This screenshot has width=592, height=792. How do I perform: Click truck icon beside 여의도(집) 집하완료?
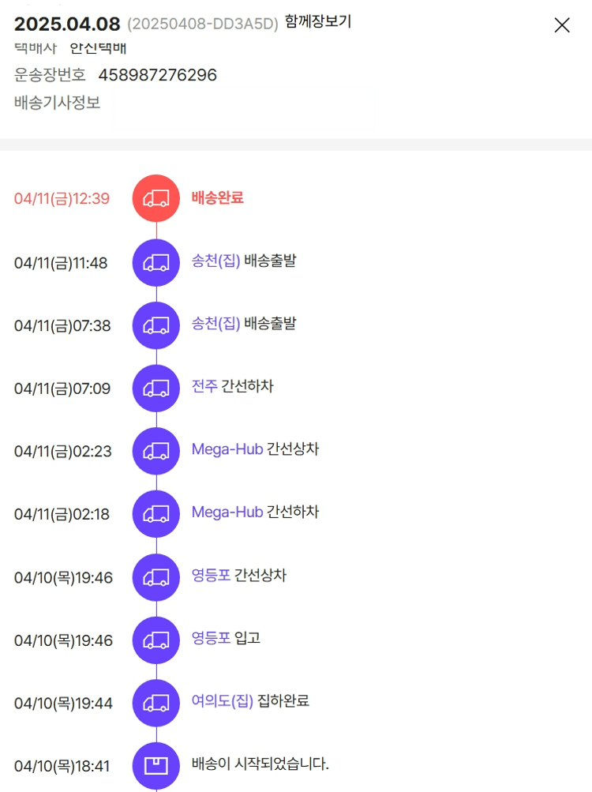click(156, 703)
